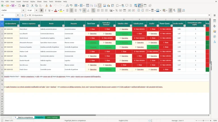Toggle Center Vertically alignment
The height and width of the screenshot is (122, 218).
pyautogui.click(x=84, y=10)
